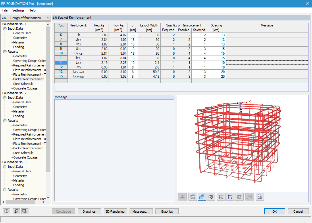Click the tree panel up scroll arrow
The height and width of the screenshot is (223, 312).
[48, 24]
